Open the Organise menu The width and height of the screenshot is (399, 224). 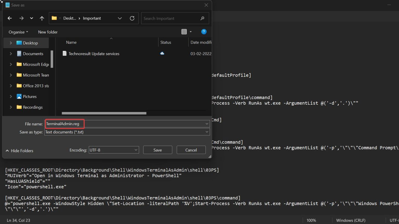tap(18, 32)
